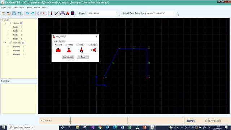The image size is (231, 130).
Task: Select Node 1 in tree
Action: click(x=18, y=27)
